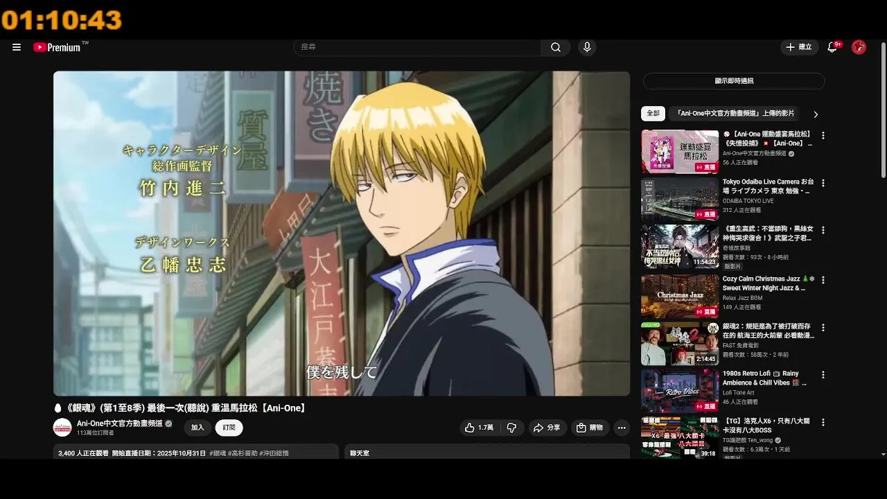The height and width of the screenshot is (499, 887).
Task: Open 銀魂2 movie thumbnail
Action: pyautogui.click(x=680, y=343)
